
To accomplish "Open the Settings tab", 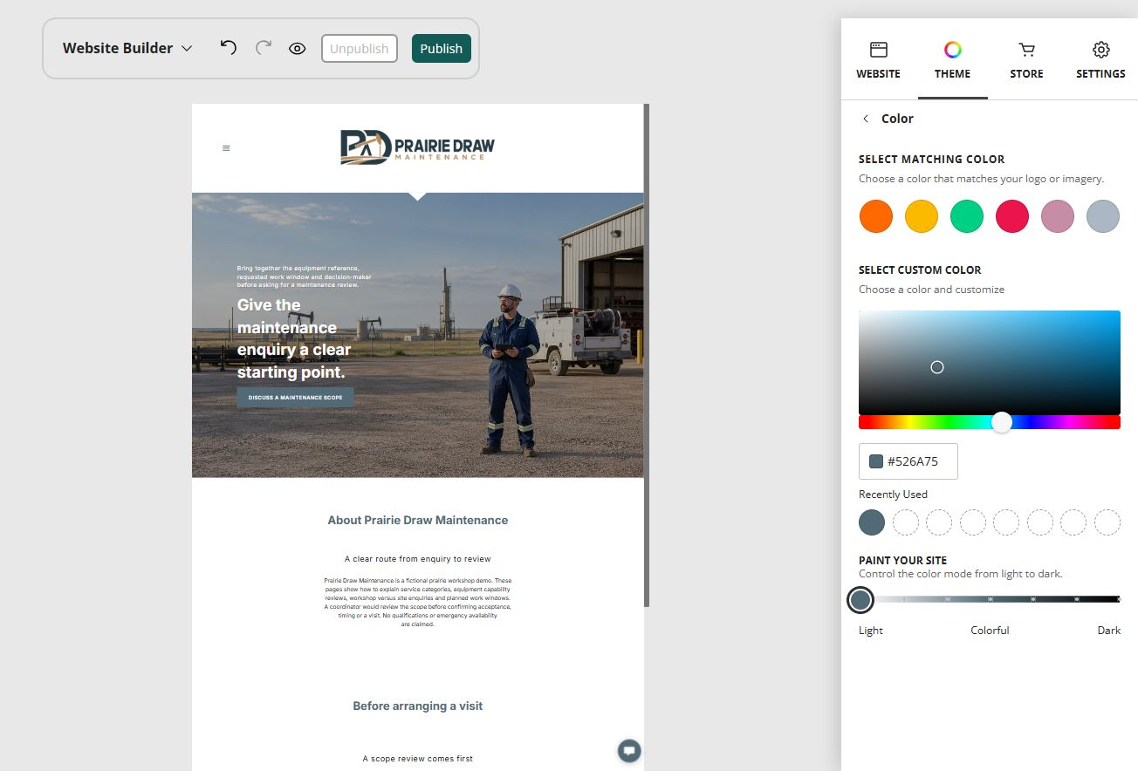I will point(1100,59).
